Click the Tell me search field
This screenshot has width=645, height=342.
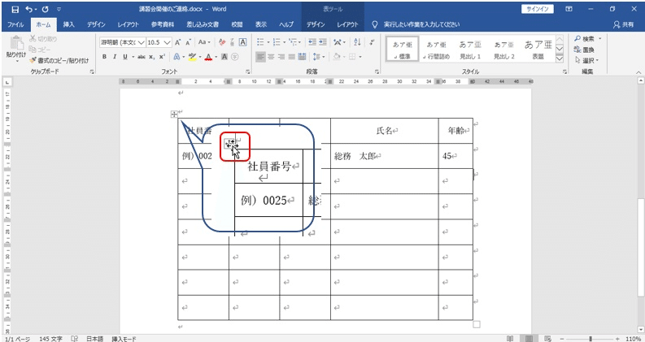click(421, 24)
